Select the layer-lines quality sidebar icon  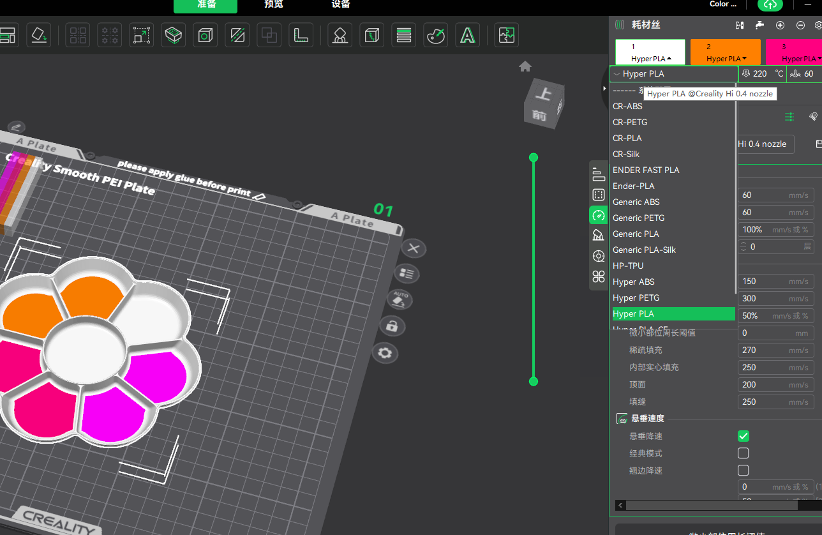(x=598, y=174)
